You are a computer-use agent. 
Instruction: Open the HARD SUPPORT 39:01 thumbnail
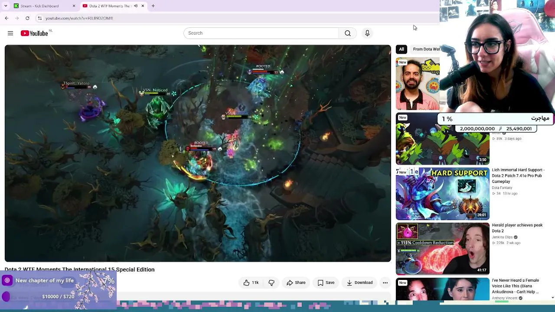[x=442, y=194]
